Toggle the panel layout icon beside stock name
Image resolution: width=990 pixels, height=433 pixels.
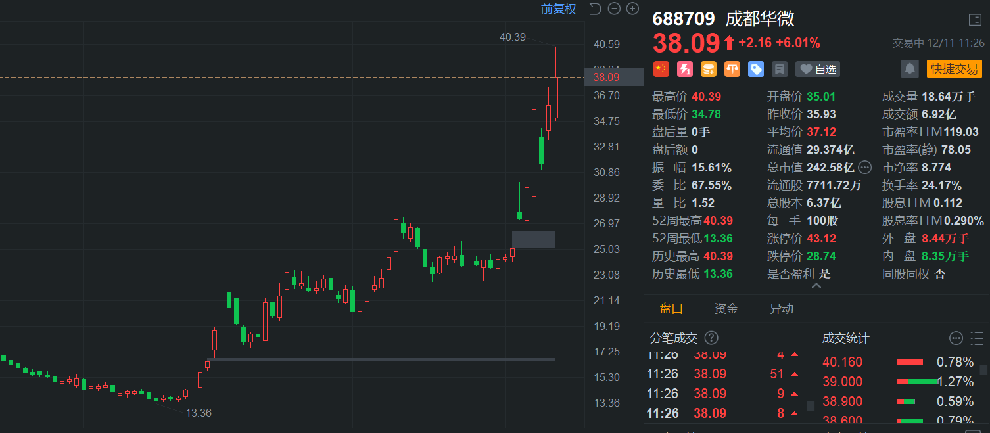[975, 20]
